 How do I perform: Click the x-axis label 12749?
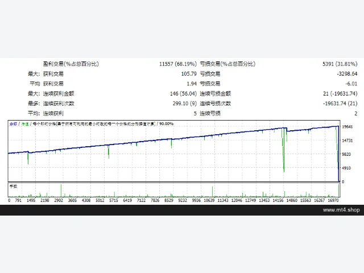(x=250, y=200)
